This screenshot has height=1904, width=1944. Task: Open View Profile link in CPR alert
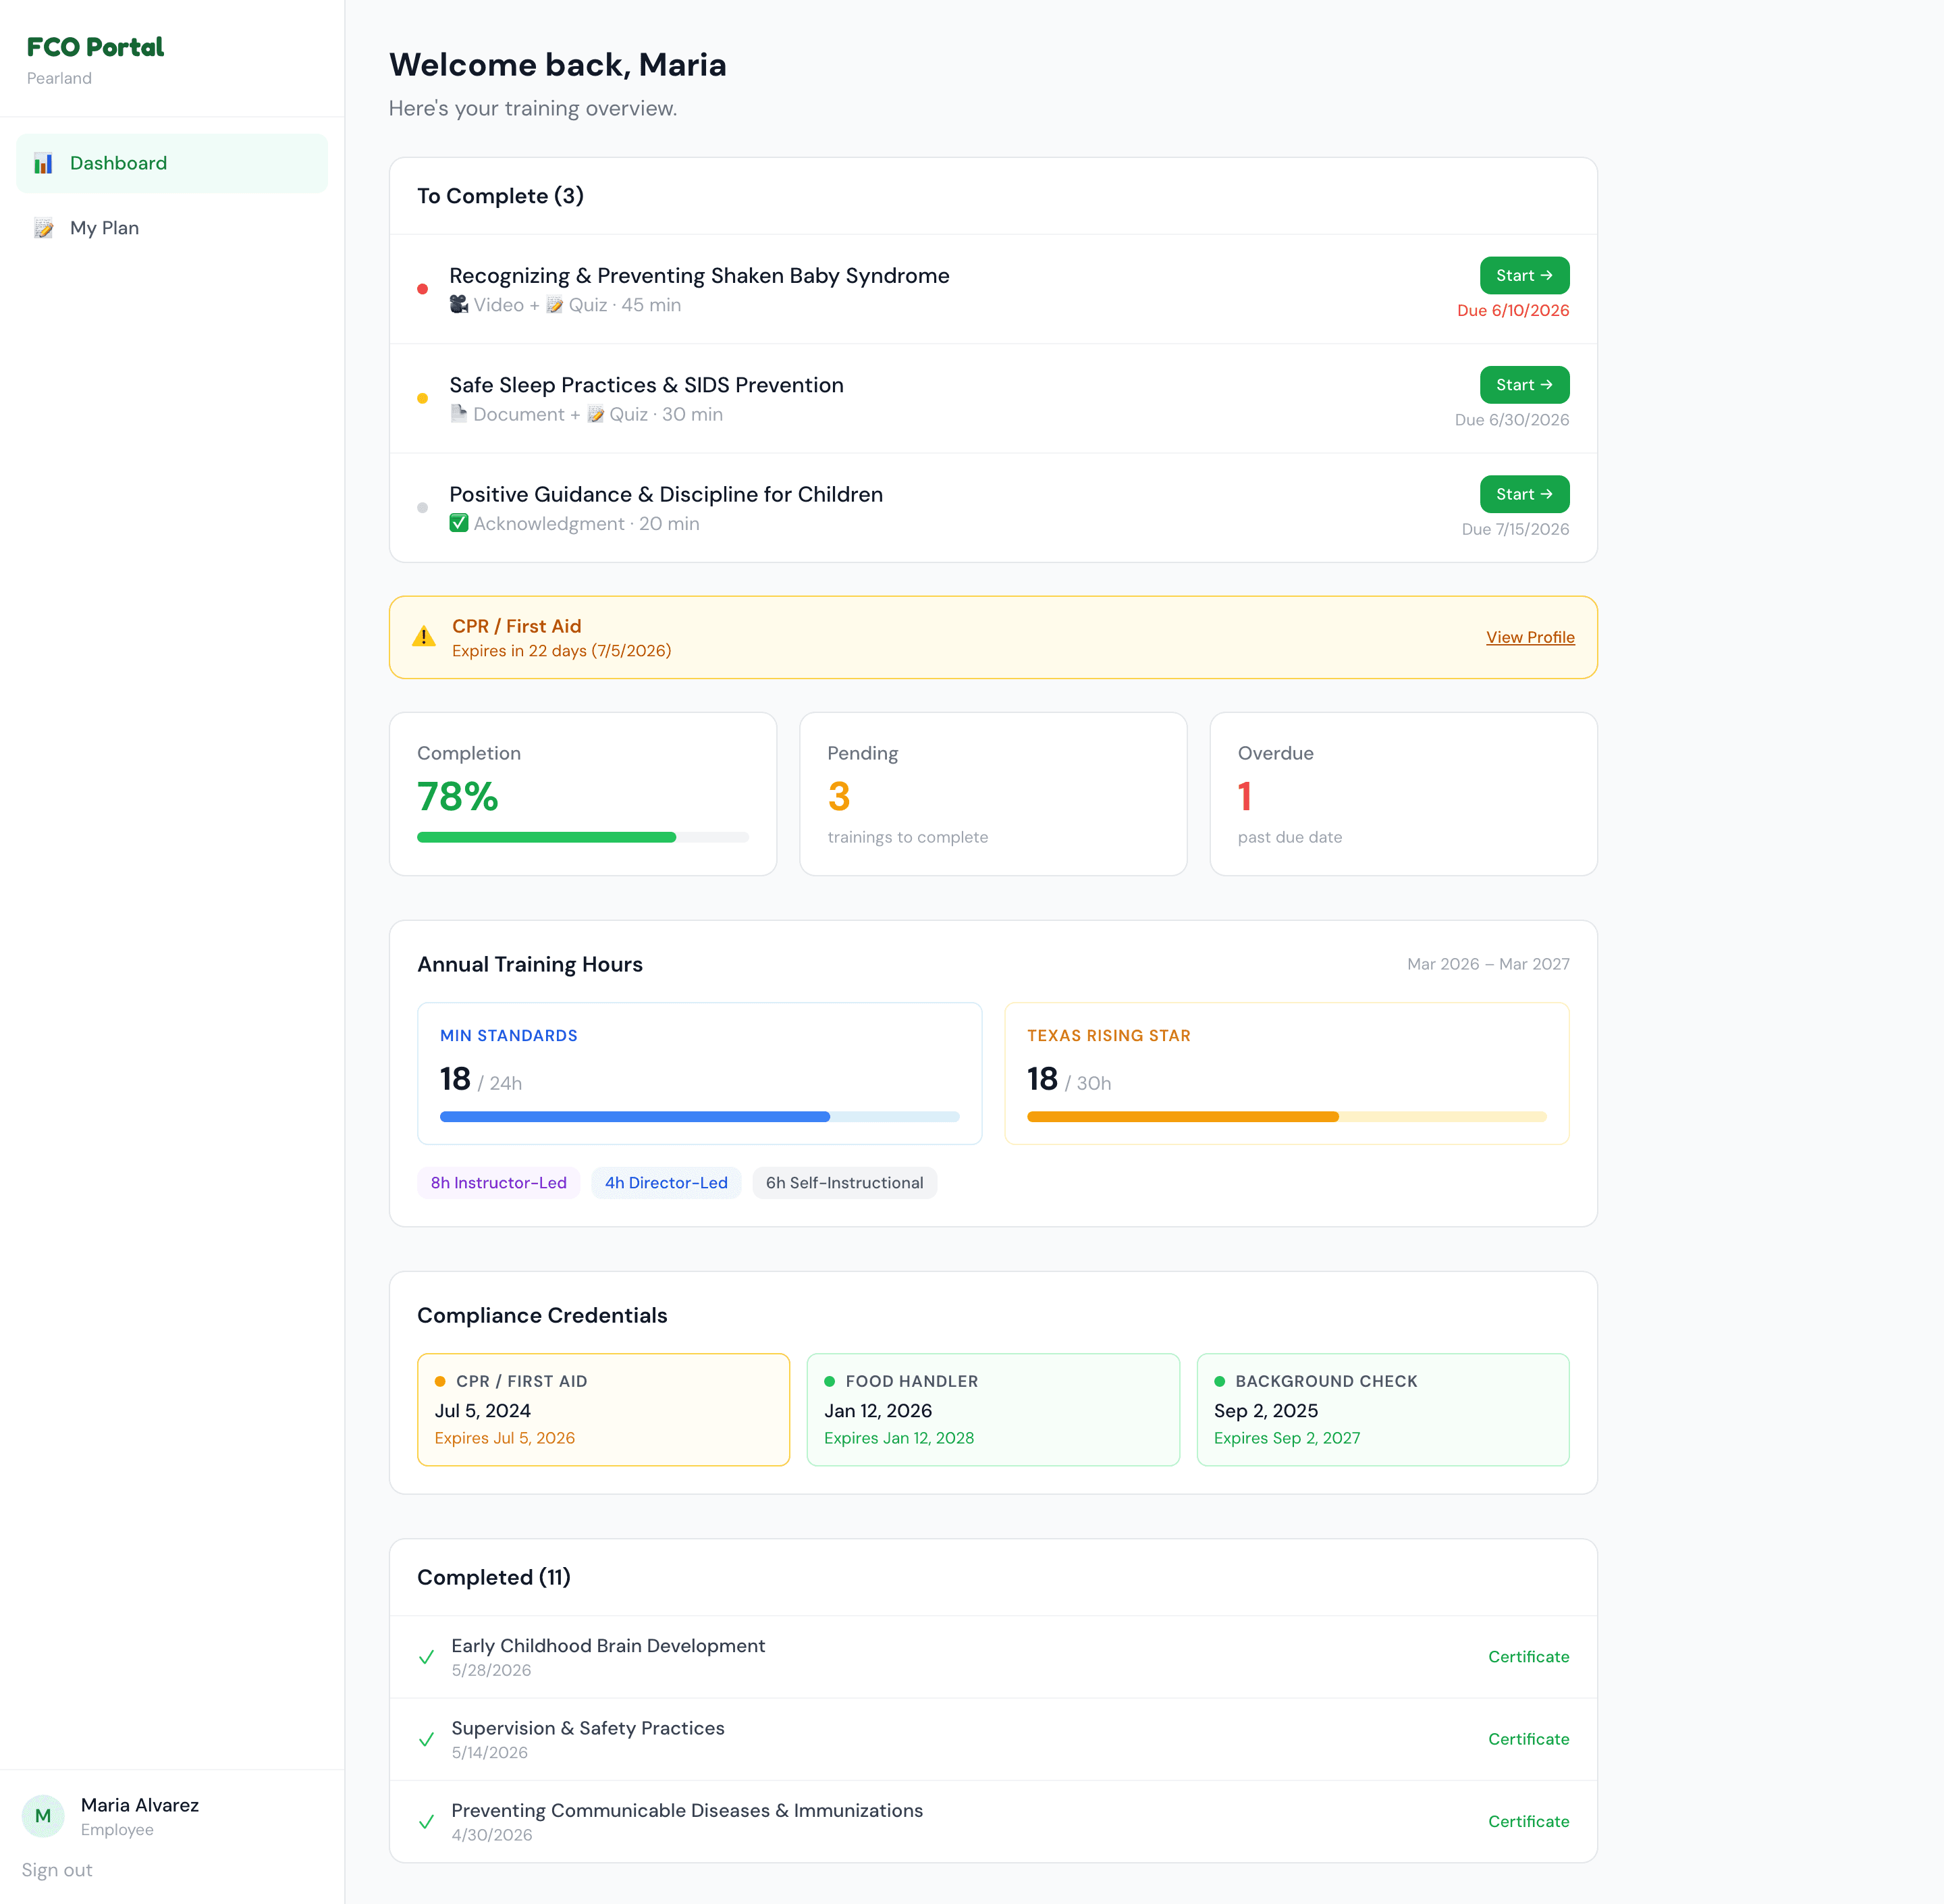[1530, 637]
